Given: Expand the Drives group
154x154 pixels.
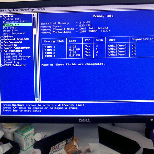Looking at the screenshot, I should [x=1, y=37].
